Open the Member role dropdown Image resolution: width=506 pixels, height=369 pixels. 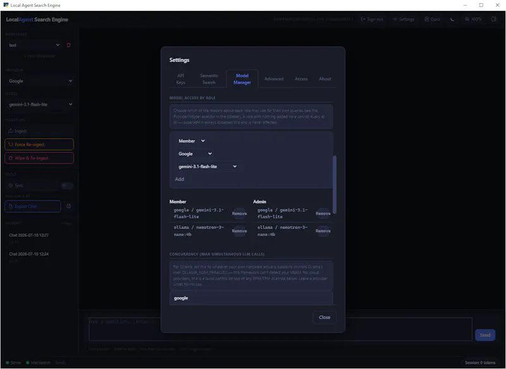point(192,141)
